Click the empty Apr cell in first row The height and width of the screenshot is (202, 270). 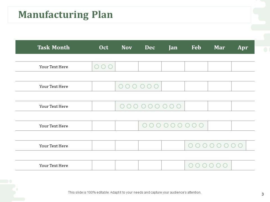243,66
